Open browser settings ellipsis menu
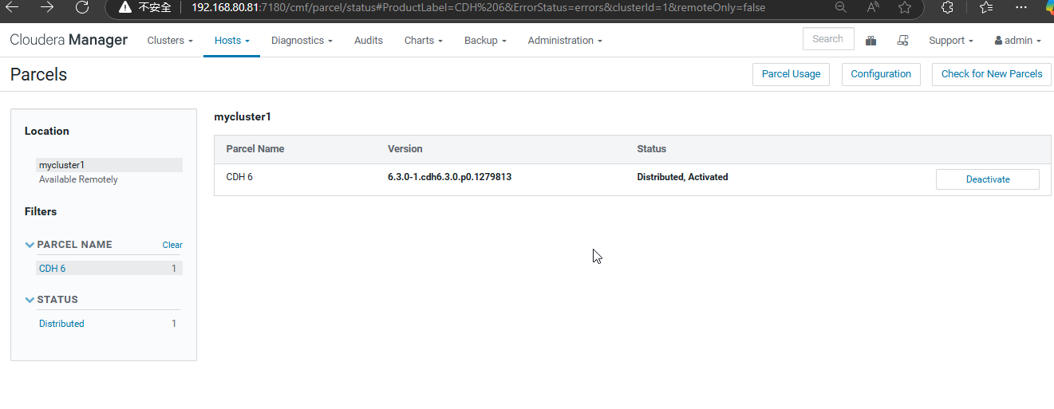The image size is (1054, 409). [1021, 7]
